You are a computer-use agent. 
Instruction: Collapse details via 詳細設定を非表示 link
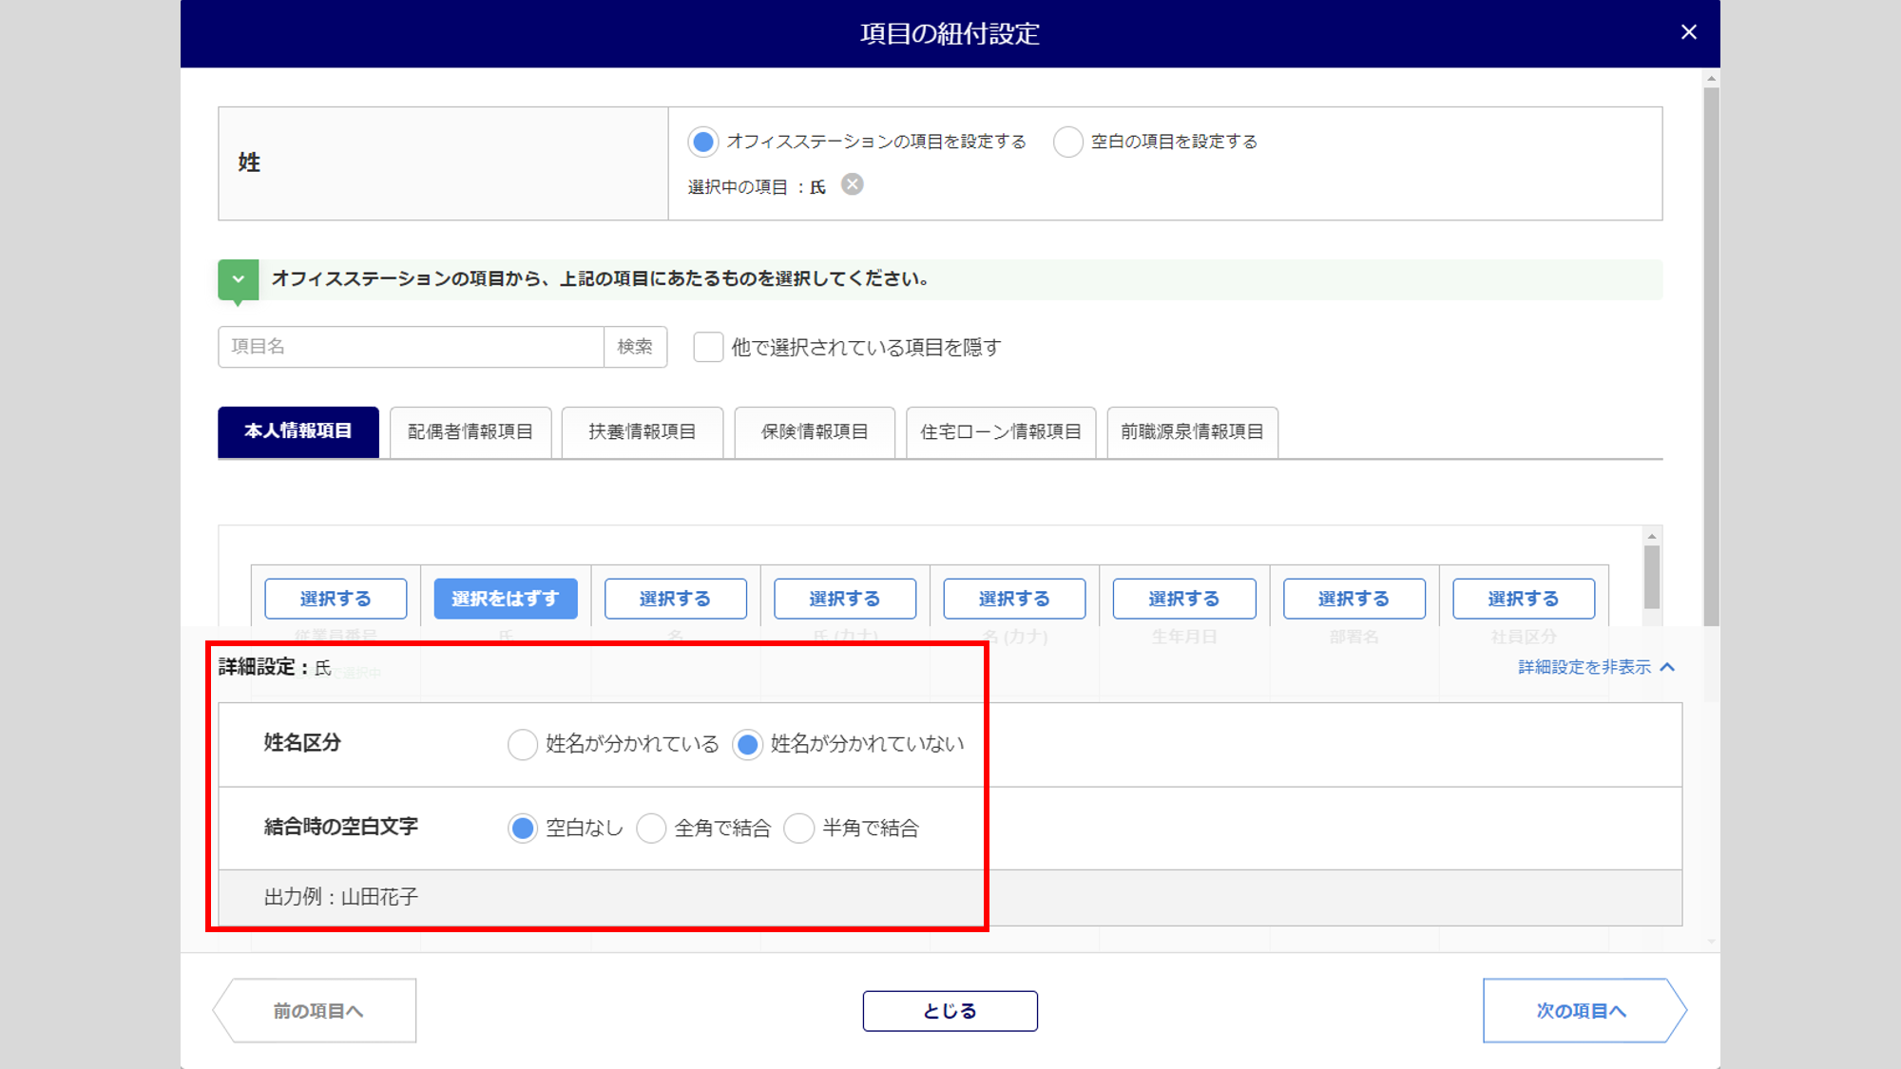1596,667
